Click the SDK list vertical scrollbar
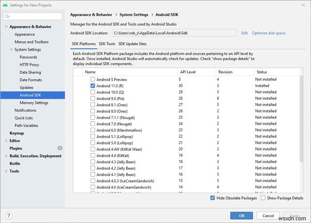 [301, 119]
